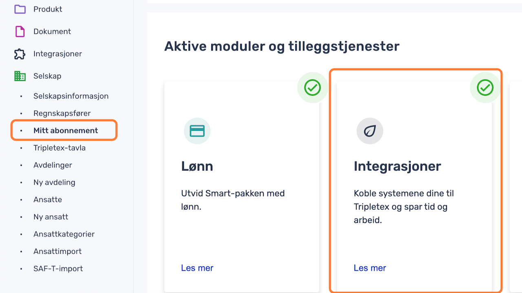The width and height of the screenshot is (522, 293).
Task: Collapse the Selskap menu section
Action: pos(47,76)
